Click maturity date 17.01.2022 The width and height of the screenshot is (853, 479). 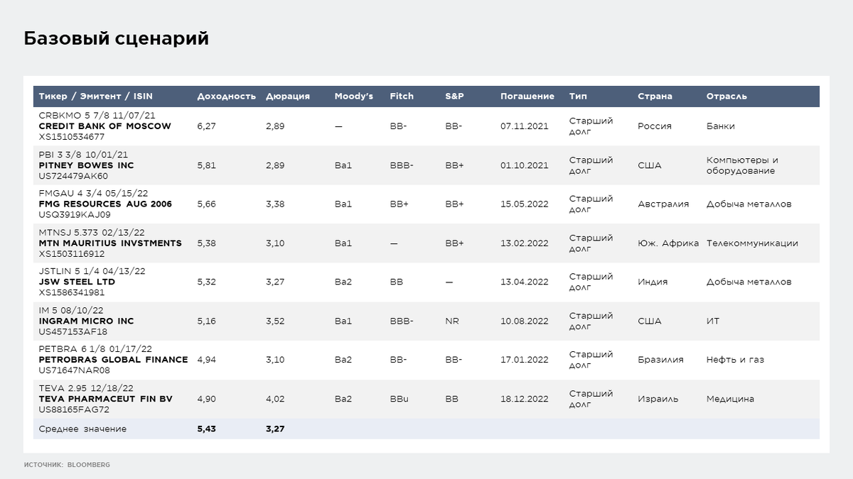coord(525,360)
